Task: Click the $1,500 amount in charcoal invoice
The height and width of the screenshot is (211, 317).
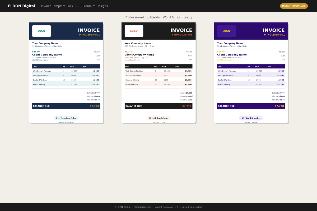Action: (x=188, y=80)
